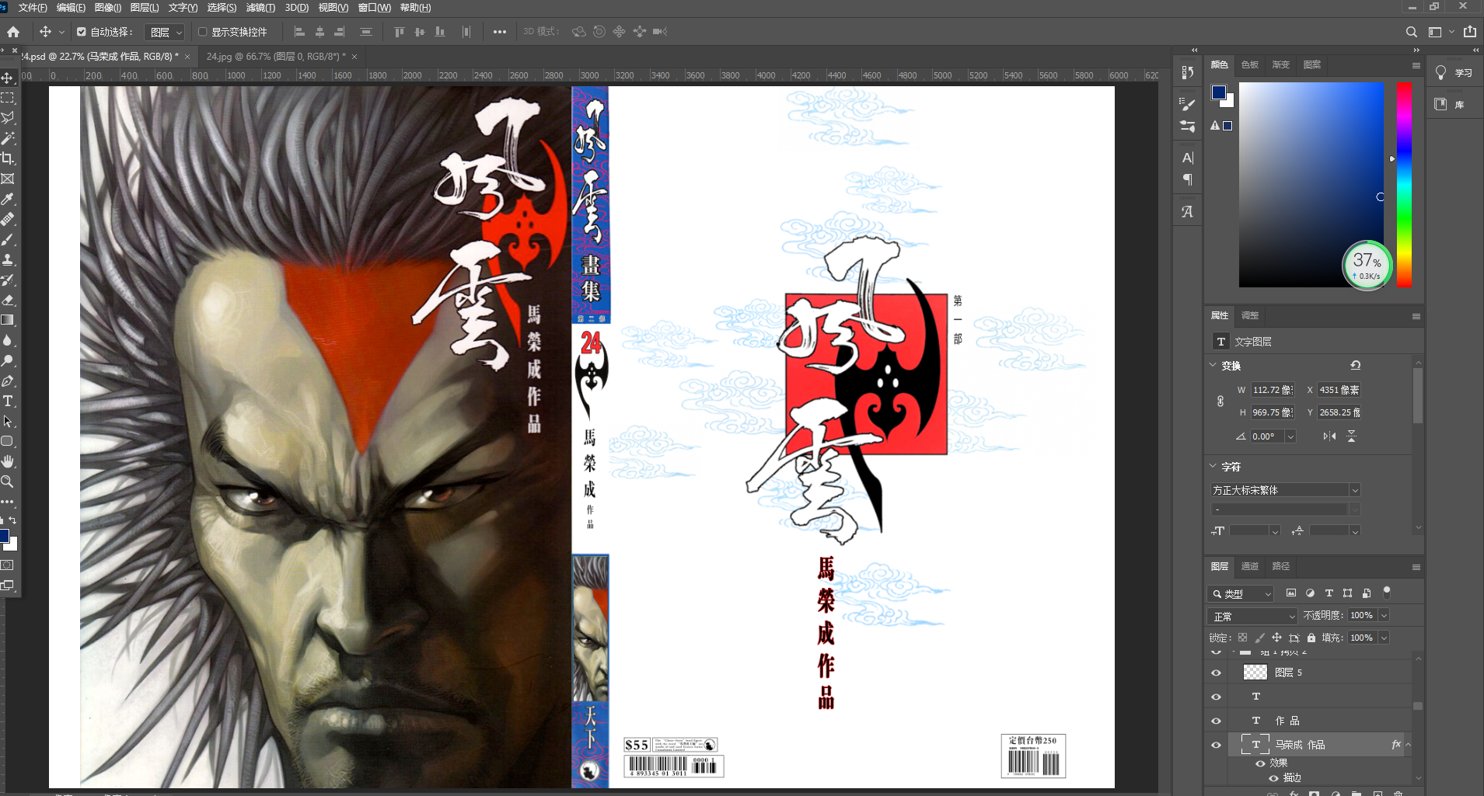The width and height of the screenshot is (1484, 796).
Task: Reset transform with the undo arrow icon
Action: coord(1356,365)
